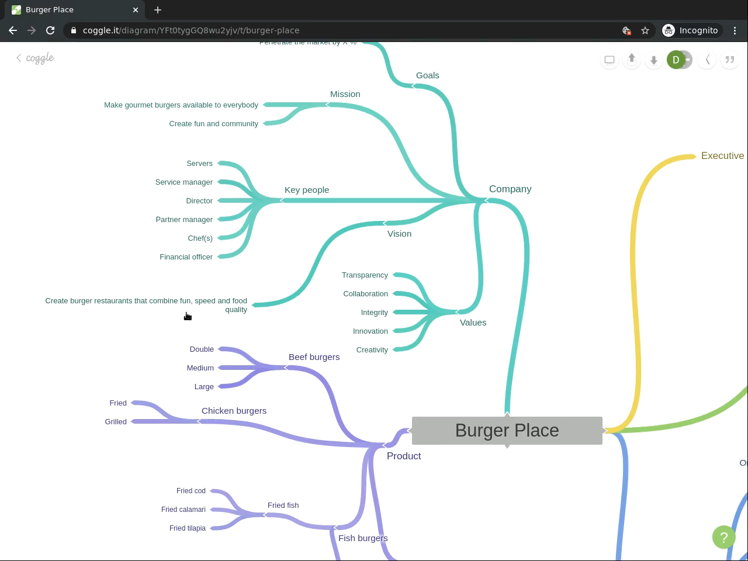The image size is (748, 561).
Task: Click the share diagram upload icon
Action: pos(632,60)
